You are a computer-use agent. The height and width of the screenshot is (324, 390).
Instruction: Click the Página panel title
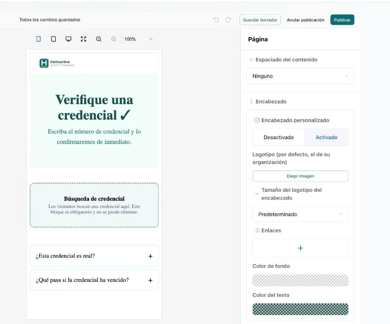(258, 39)
